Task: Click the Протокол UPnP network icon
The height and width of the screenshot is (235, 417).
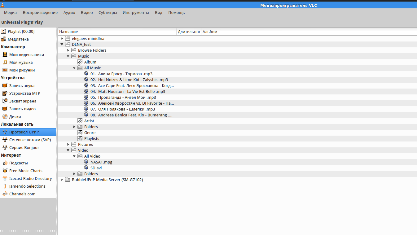Action: tap(5, 132)
